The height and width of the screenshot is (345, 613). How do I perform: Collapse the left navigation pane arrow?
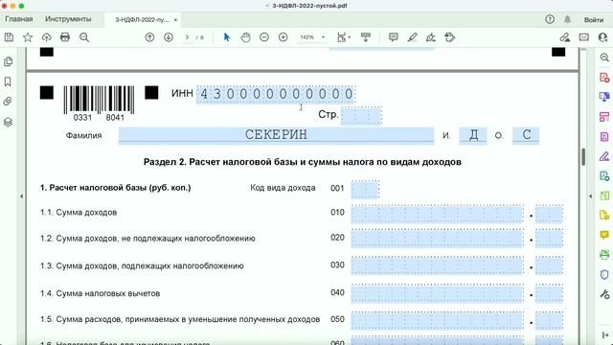[x=22, y=196]
